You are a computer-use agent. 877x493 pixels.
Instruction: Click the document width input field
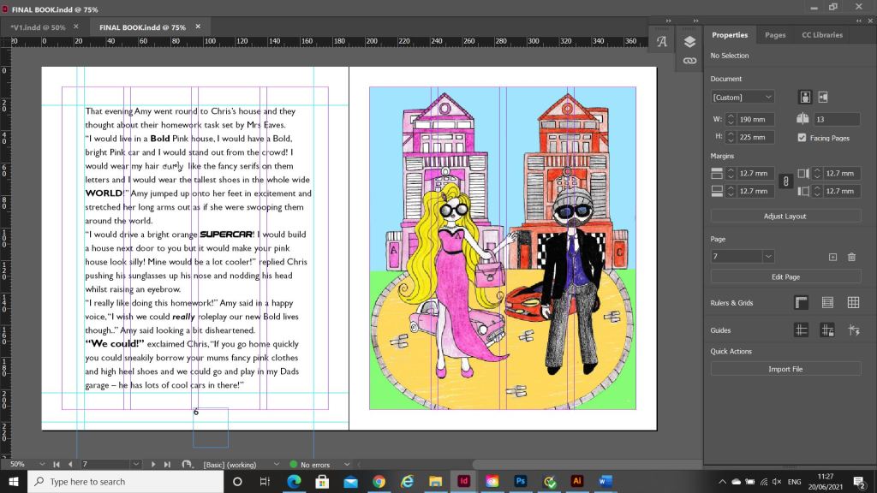pyautogui.click(x=757, y=119)
